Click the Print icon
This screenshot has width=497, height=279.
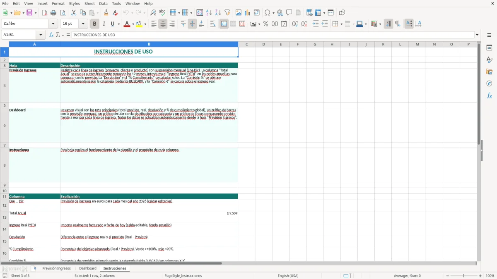click(x=53, y=13)
